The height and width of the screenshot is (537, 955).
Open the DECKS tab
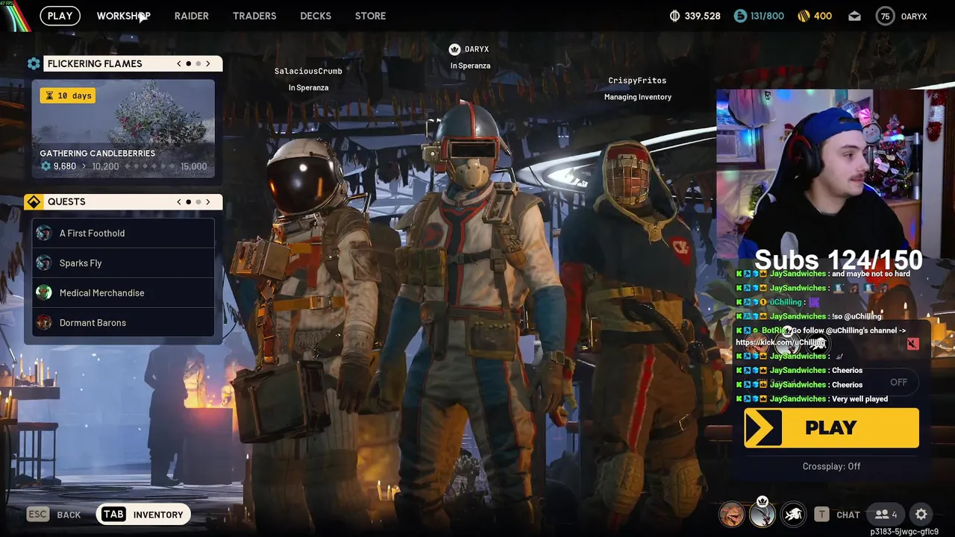316,16
